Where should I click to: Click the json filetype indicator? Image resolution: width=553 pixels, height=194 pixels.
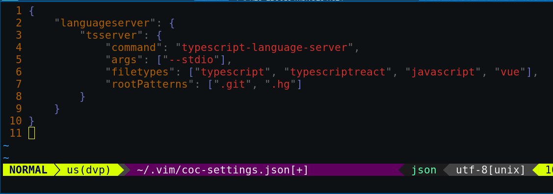tap(424, 170)
